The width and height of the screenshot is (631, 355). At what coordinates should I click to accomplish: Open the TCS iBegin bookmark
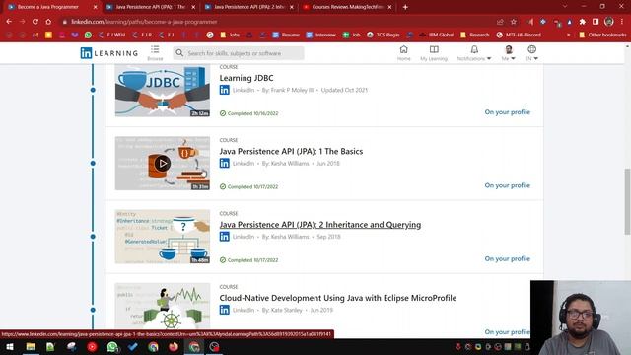point(384,35)
